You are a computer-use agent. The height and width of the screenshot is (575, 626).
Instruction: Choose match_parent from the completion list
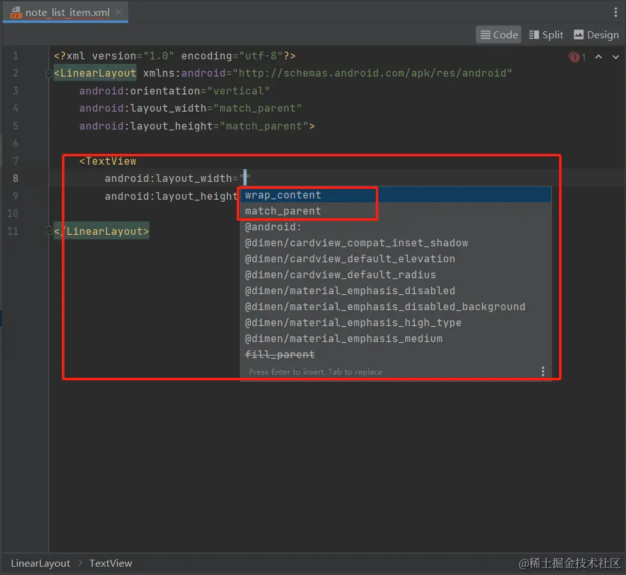coord(395,211)
